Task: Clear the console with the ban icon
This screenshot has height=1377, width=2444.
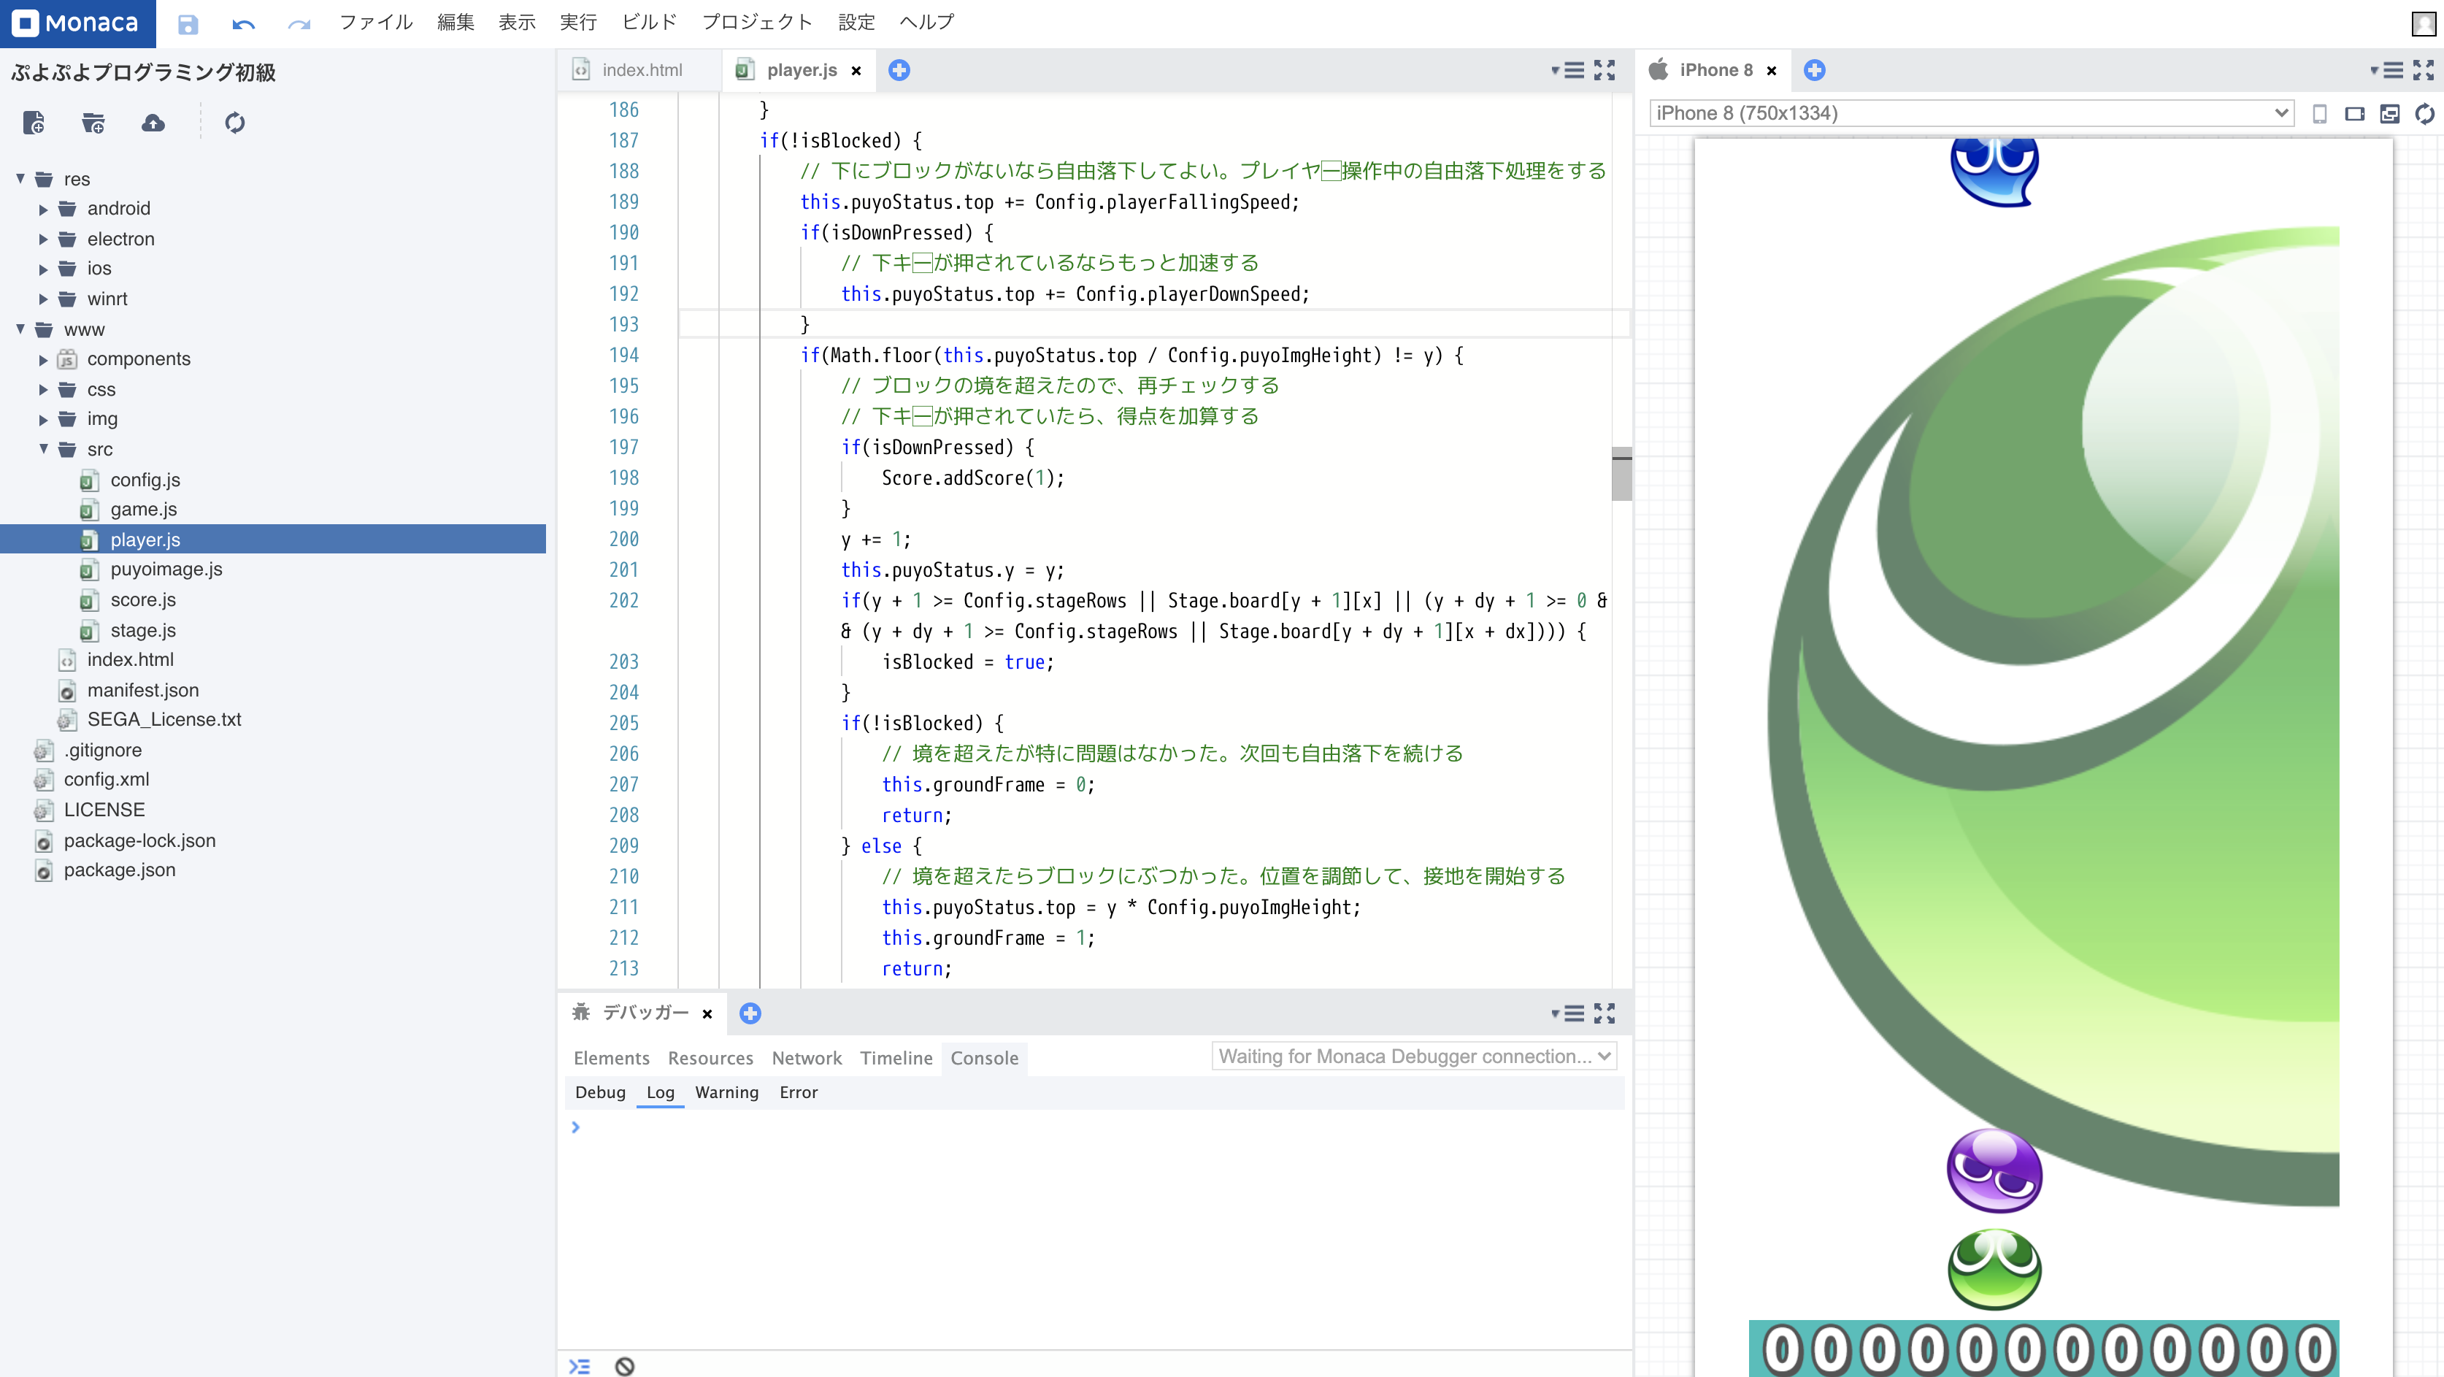Action: pyautogui.click(x=624, y=1365)
